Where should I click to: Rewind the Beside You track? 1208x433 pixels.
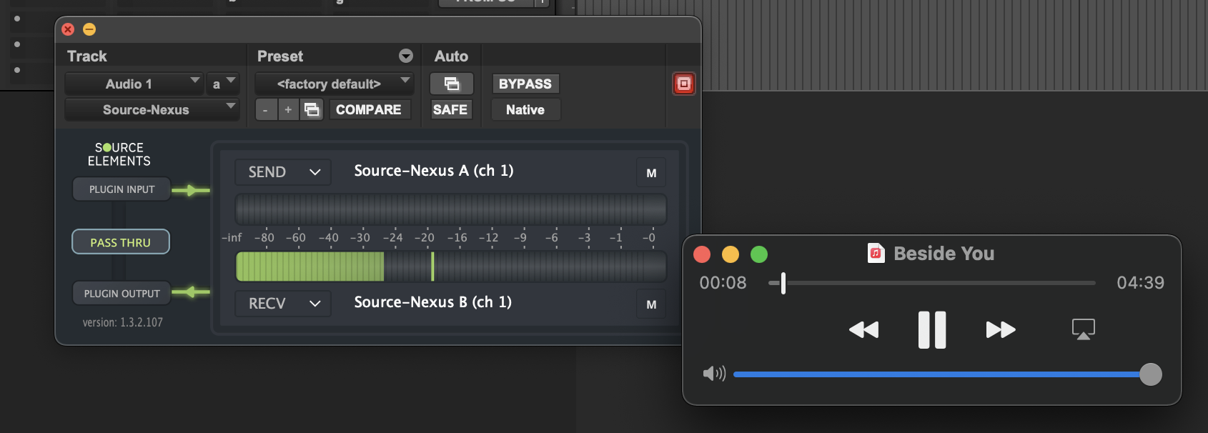863,329
